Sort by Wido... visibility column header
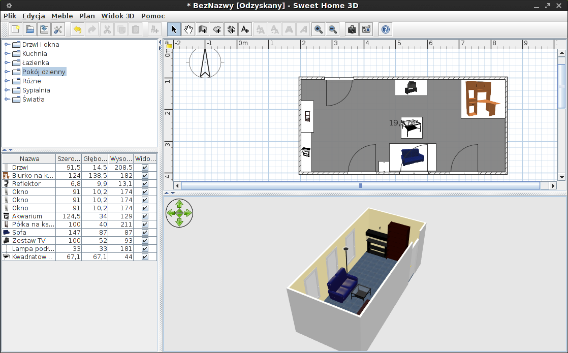This screenshot has width=568, height=353. tap(145, 158)
